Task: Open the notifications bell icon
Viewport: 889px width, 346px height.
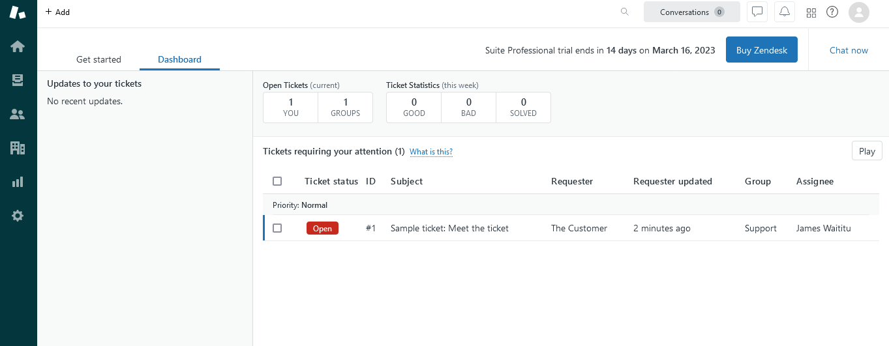Action: pyautogui.click(x=785, y=12)
